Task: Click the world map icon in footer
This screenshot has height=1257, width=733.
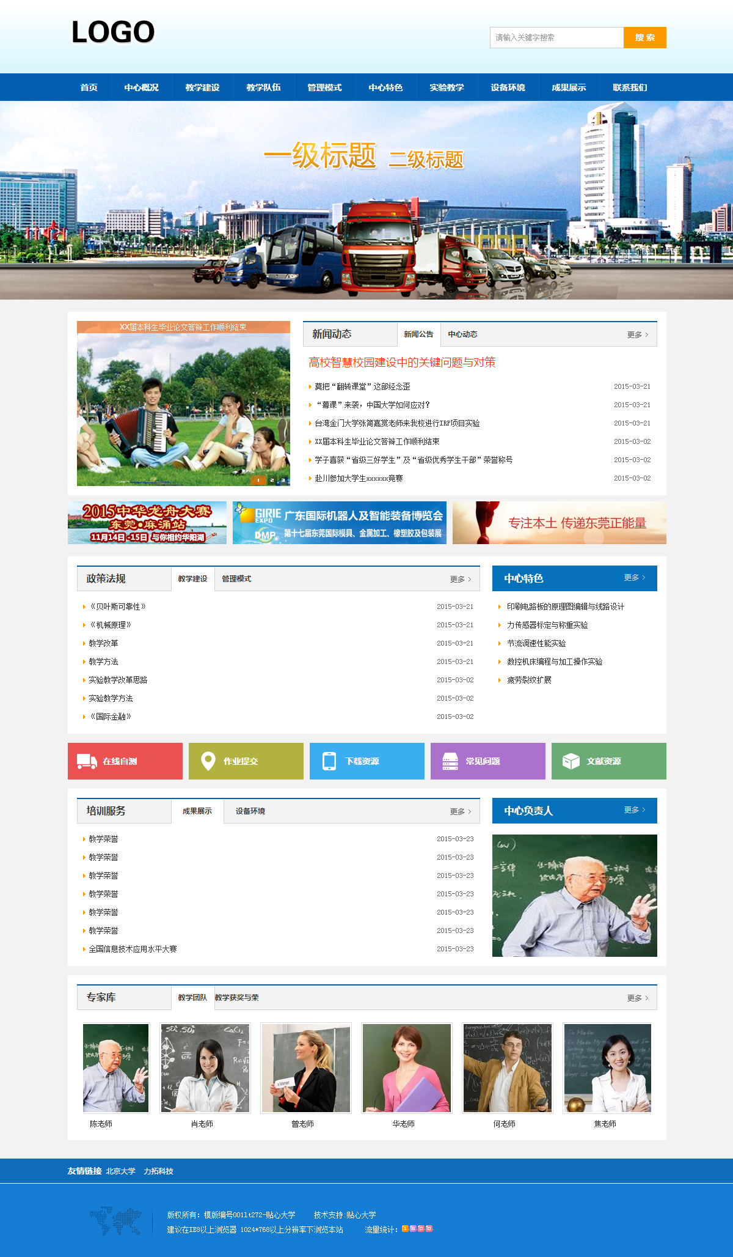Action: tap(115, 1221)
